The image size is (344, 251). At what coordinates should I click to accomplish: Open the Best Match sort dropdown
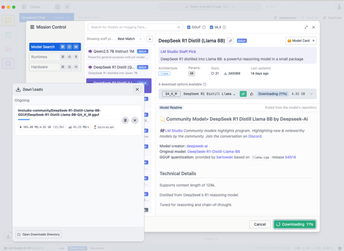pyautogui.click(x=130, y=39)
